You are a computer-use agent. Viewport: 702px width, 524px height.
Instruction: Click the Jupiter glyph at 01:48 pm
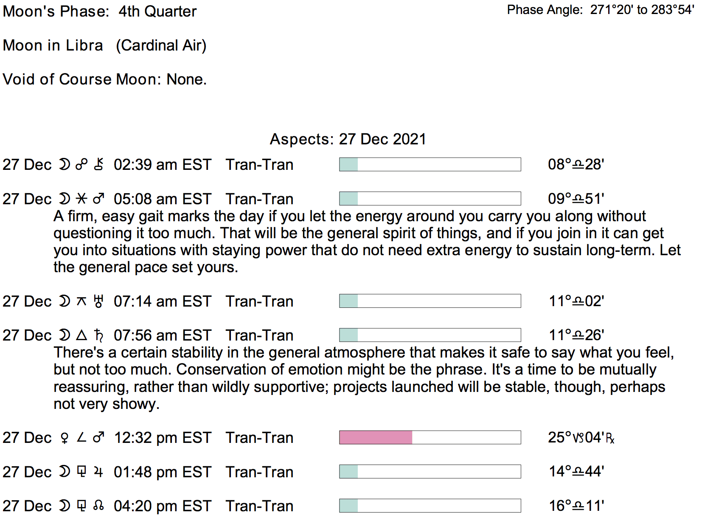click(x=98, y=472)
